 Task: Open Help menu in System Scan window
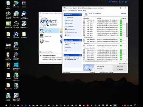point(85,11)
